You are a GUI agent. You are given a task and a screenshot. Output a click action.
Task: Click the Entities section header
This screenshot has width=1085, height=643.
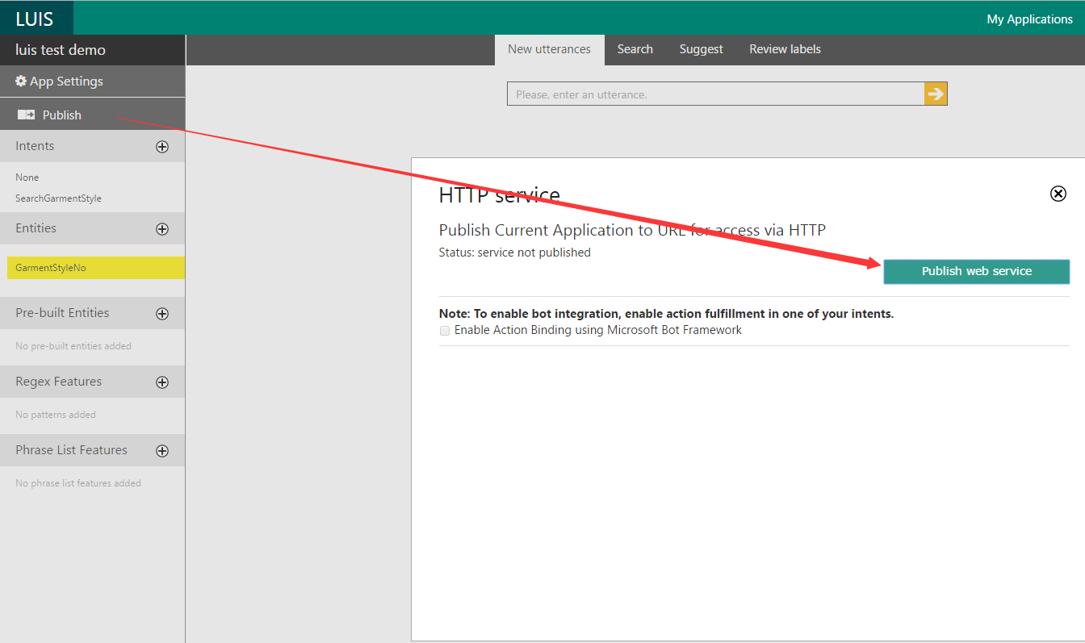pyautogui.click(x=92, y=228)
